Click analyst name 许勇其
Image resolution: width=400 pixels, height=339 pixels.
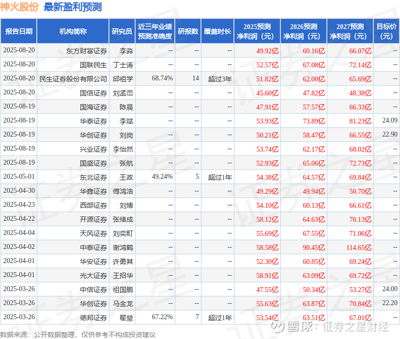[123, 262]
